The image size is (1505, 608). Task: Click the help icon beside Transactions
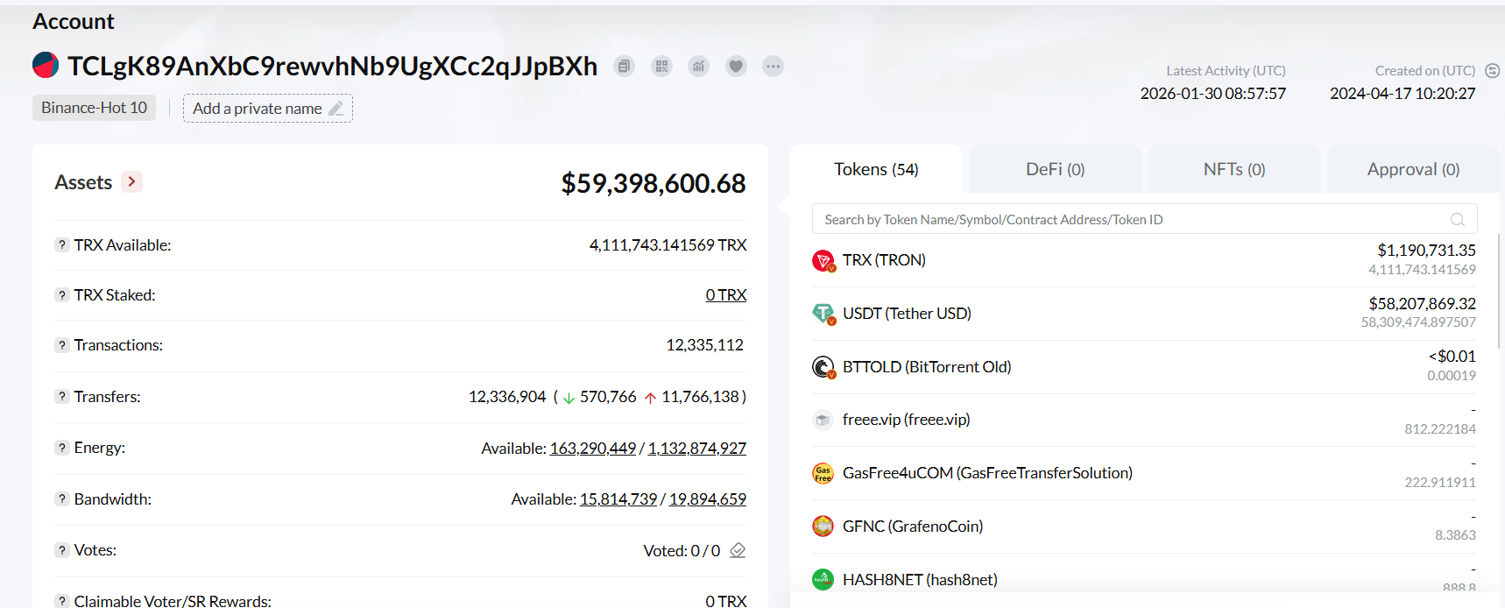coord(62,345)
